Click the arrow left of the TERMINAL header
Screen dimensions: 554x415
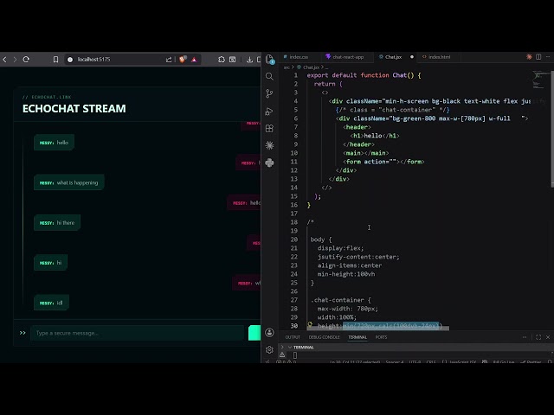(x=282, y=348)
